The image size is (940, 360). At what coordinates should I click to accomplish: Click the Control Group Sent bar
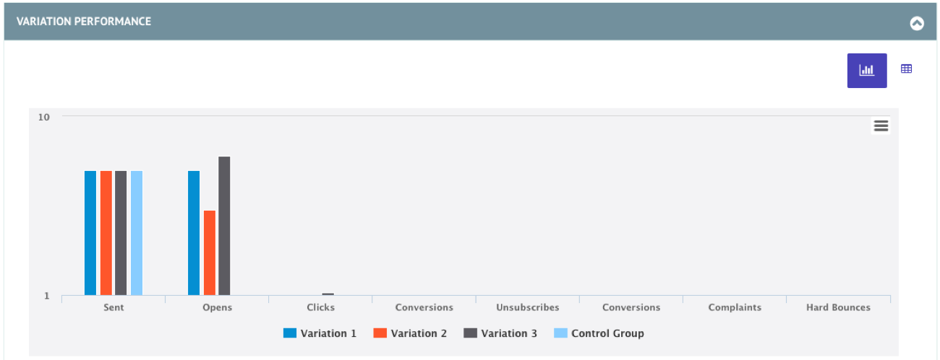pos(137,233)
